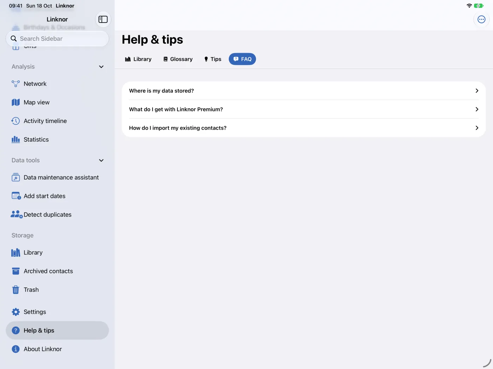Click the Settings gear icon

[15, 312]
